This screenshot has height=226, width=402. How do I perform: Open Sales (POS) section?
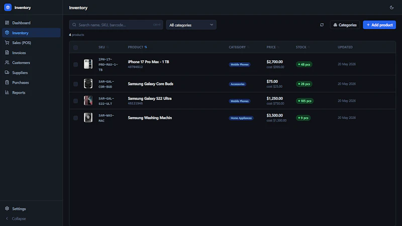[x=31, y=43]
